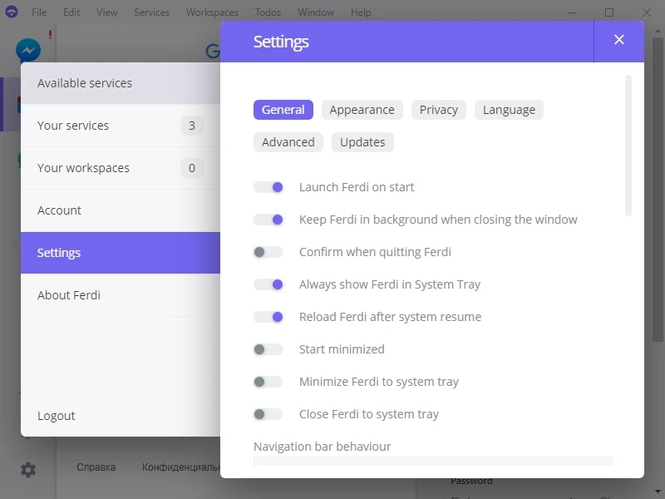Open the Privacy tab
665x499 pixels.
click(439, 110)
